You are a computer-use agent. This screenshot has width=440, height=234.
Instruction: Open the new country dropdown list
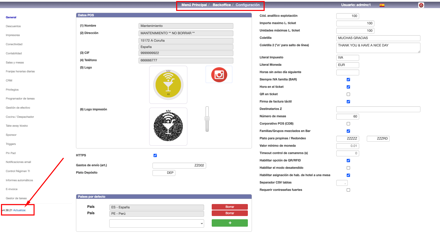tap(156, 224)
